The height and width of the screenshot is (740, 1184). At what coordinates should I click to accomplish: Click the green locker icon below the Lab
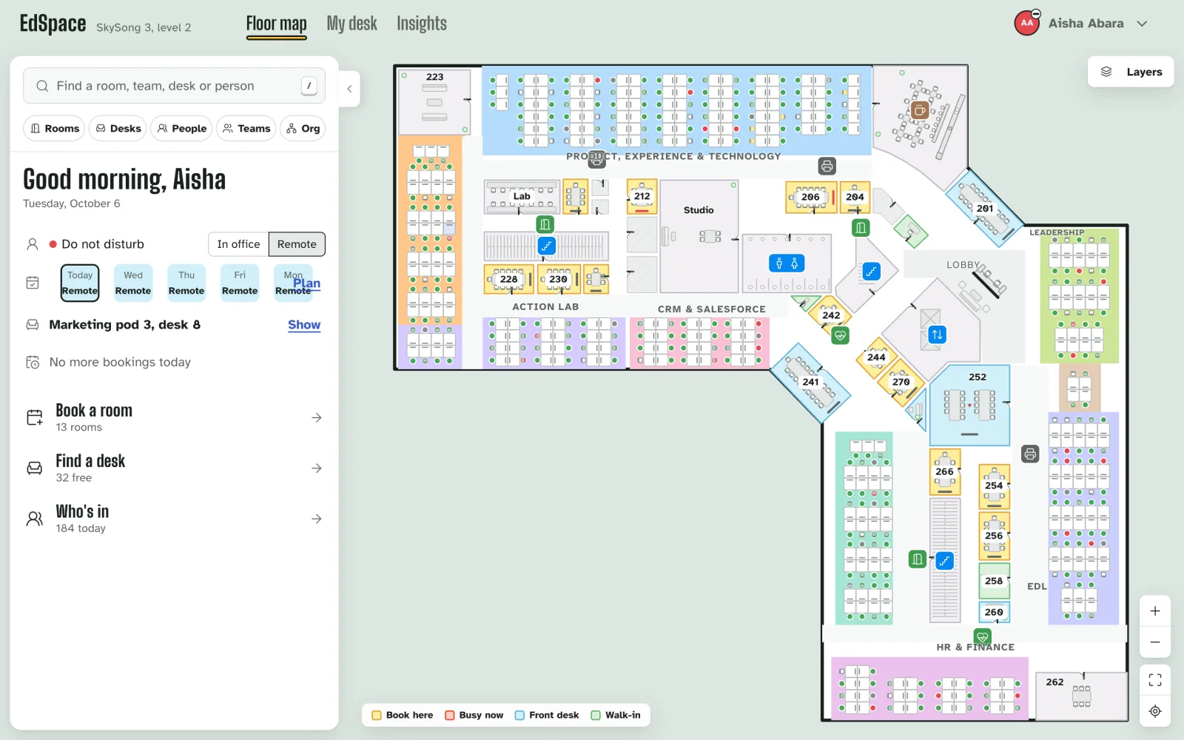coord(545,223)
